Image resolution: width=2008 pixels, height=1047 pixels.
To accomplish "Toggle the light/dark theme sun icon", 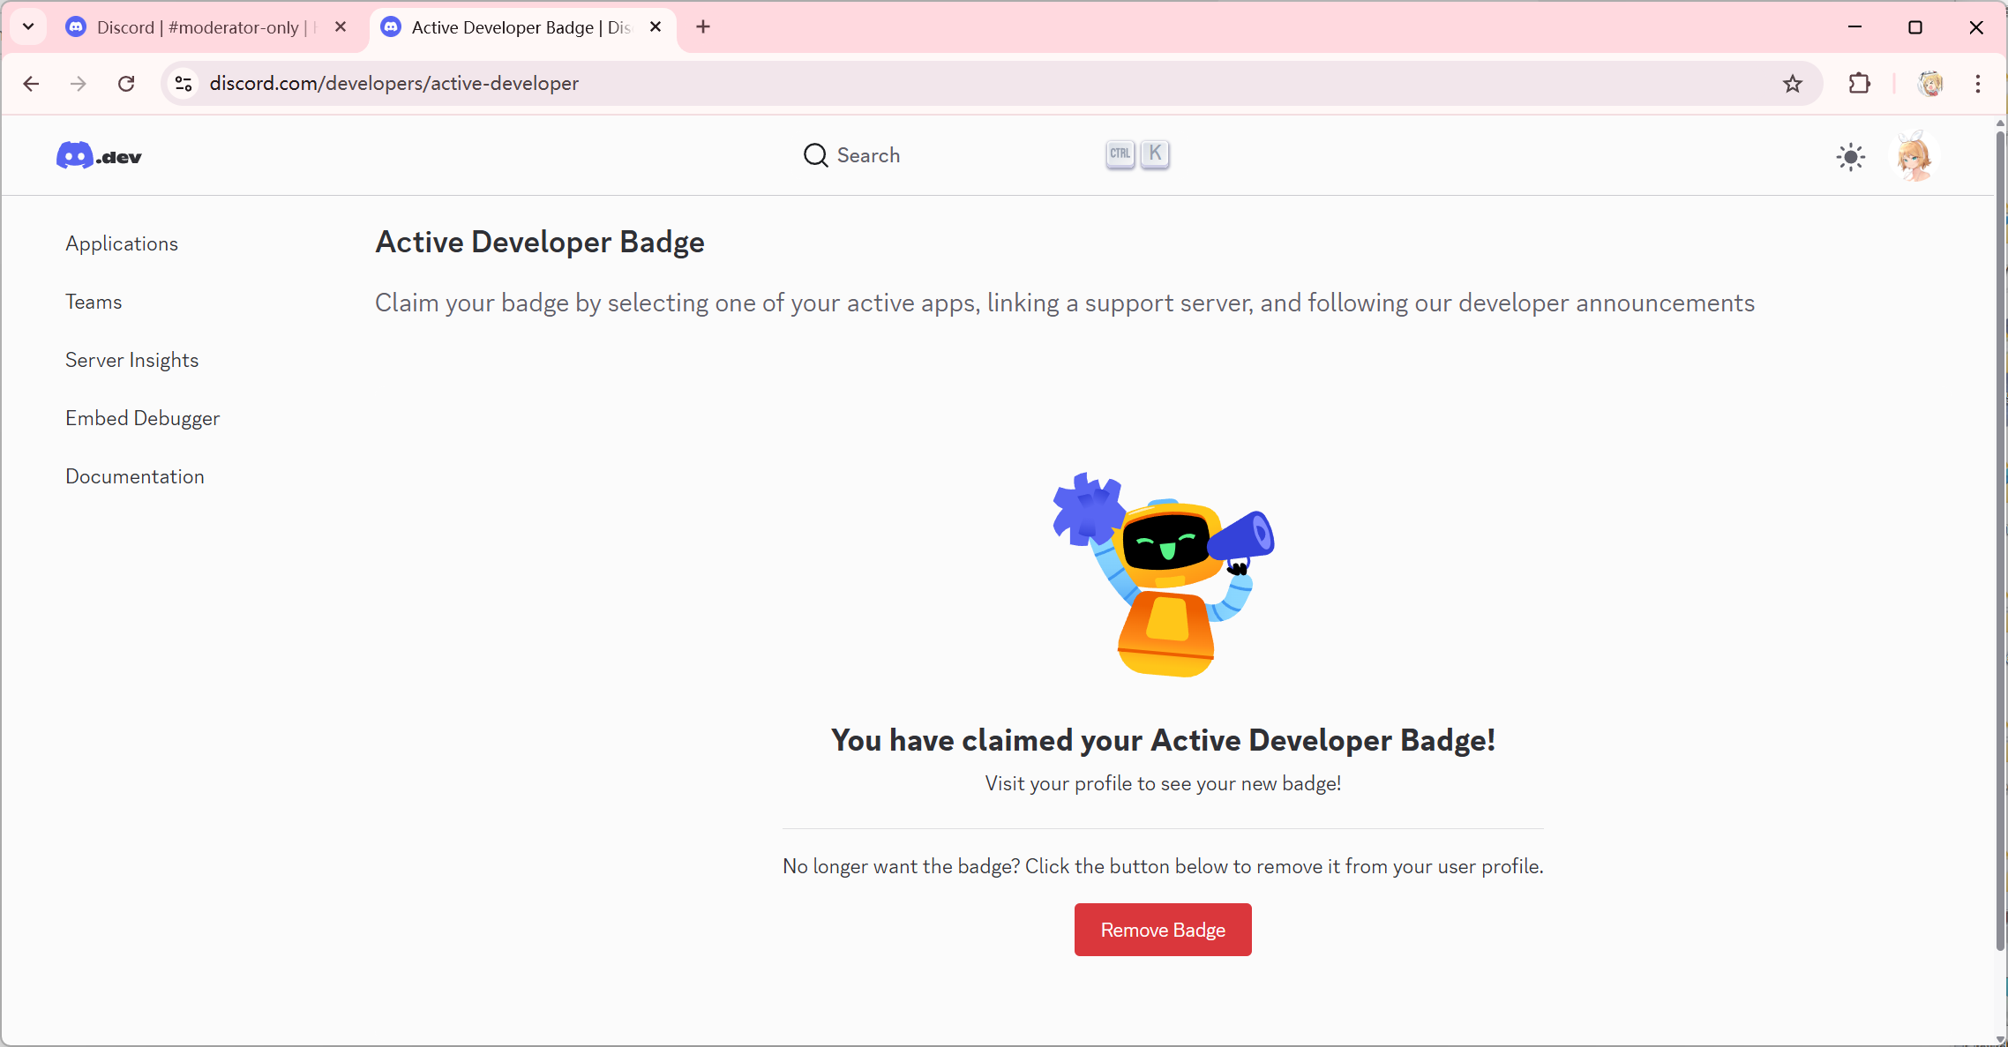I will [x=1850, y=157].
